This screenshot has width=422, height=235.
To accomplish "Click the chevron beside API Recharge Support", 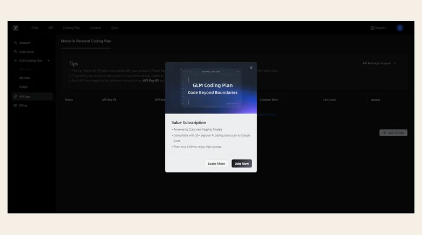I will [394, 63].
